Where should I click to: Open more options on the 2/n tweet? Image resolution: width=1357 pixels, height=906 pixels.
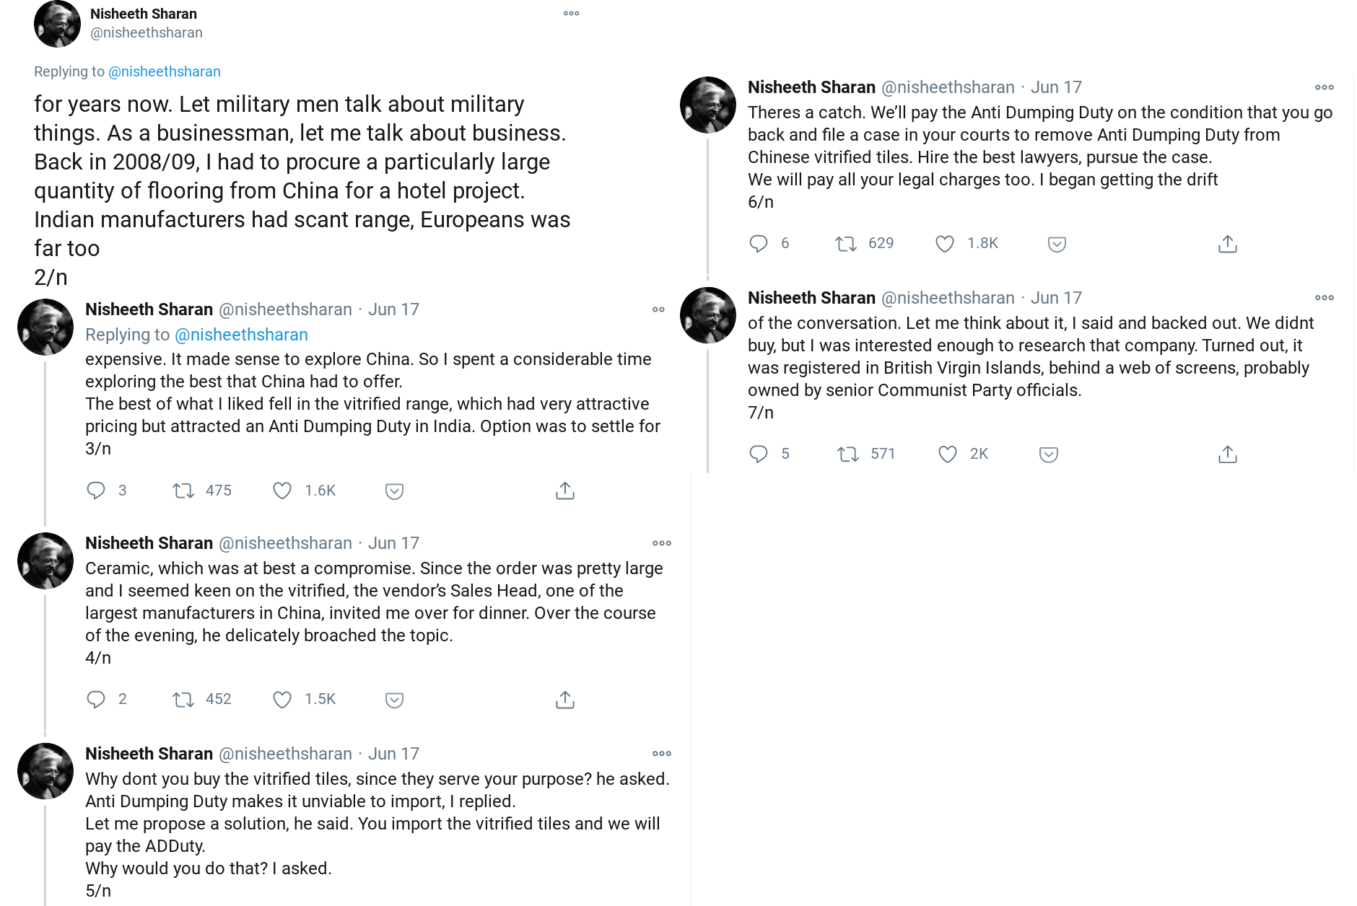tap(571, 14)
